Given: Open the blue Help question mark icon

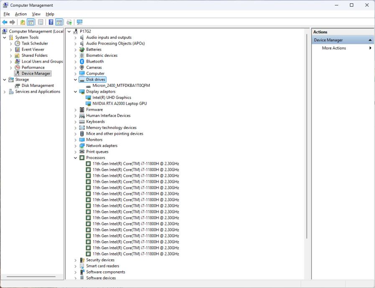Looking at the screenshot, I should point(51,22).
